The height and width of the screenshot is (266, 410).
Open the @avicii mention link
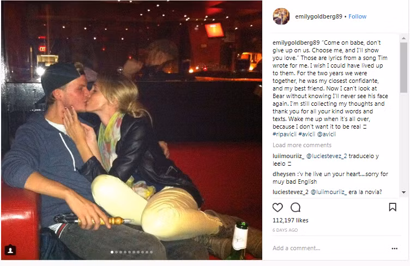tap(327, 134)
